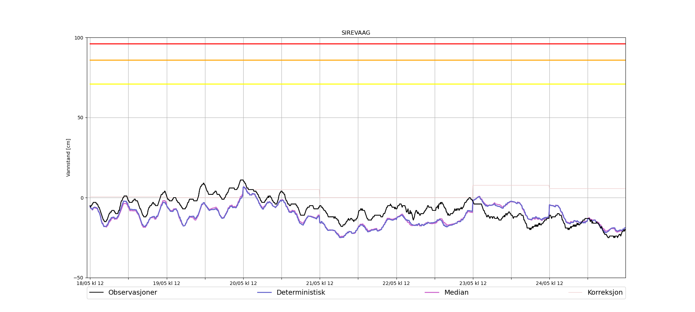Click the 23/05 kl 12 axis label
The height and width of the screenshot is (312, 695).
(473, 283)
